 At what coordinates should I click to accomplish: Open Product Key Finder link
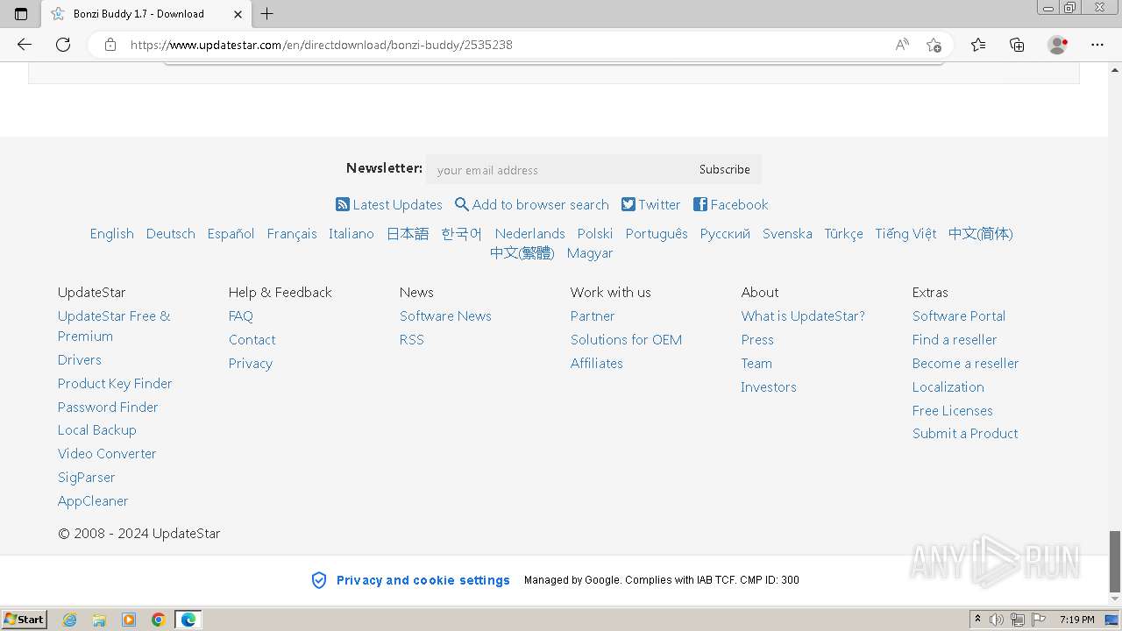[x=115, y=383]
